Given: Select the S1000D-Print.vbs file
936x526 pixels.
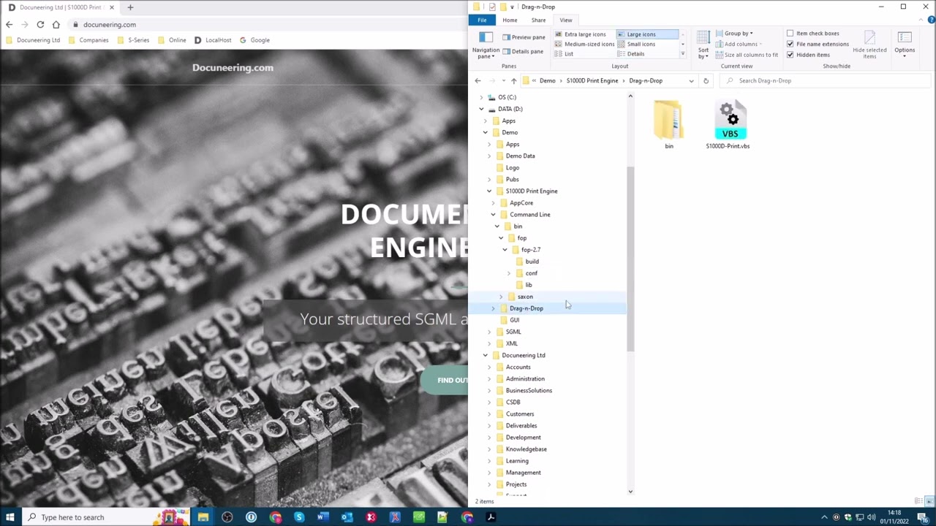Looking at the screenshot, I should (x=728, y=125).
